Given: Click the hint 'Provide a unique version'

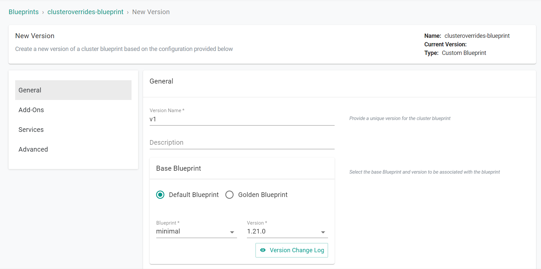Looking at the screenshot, I should point(400,118).
